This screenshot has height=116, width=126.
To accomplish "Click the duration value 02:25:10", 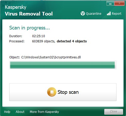I will [39, 36].
